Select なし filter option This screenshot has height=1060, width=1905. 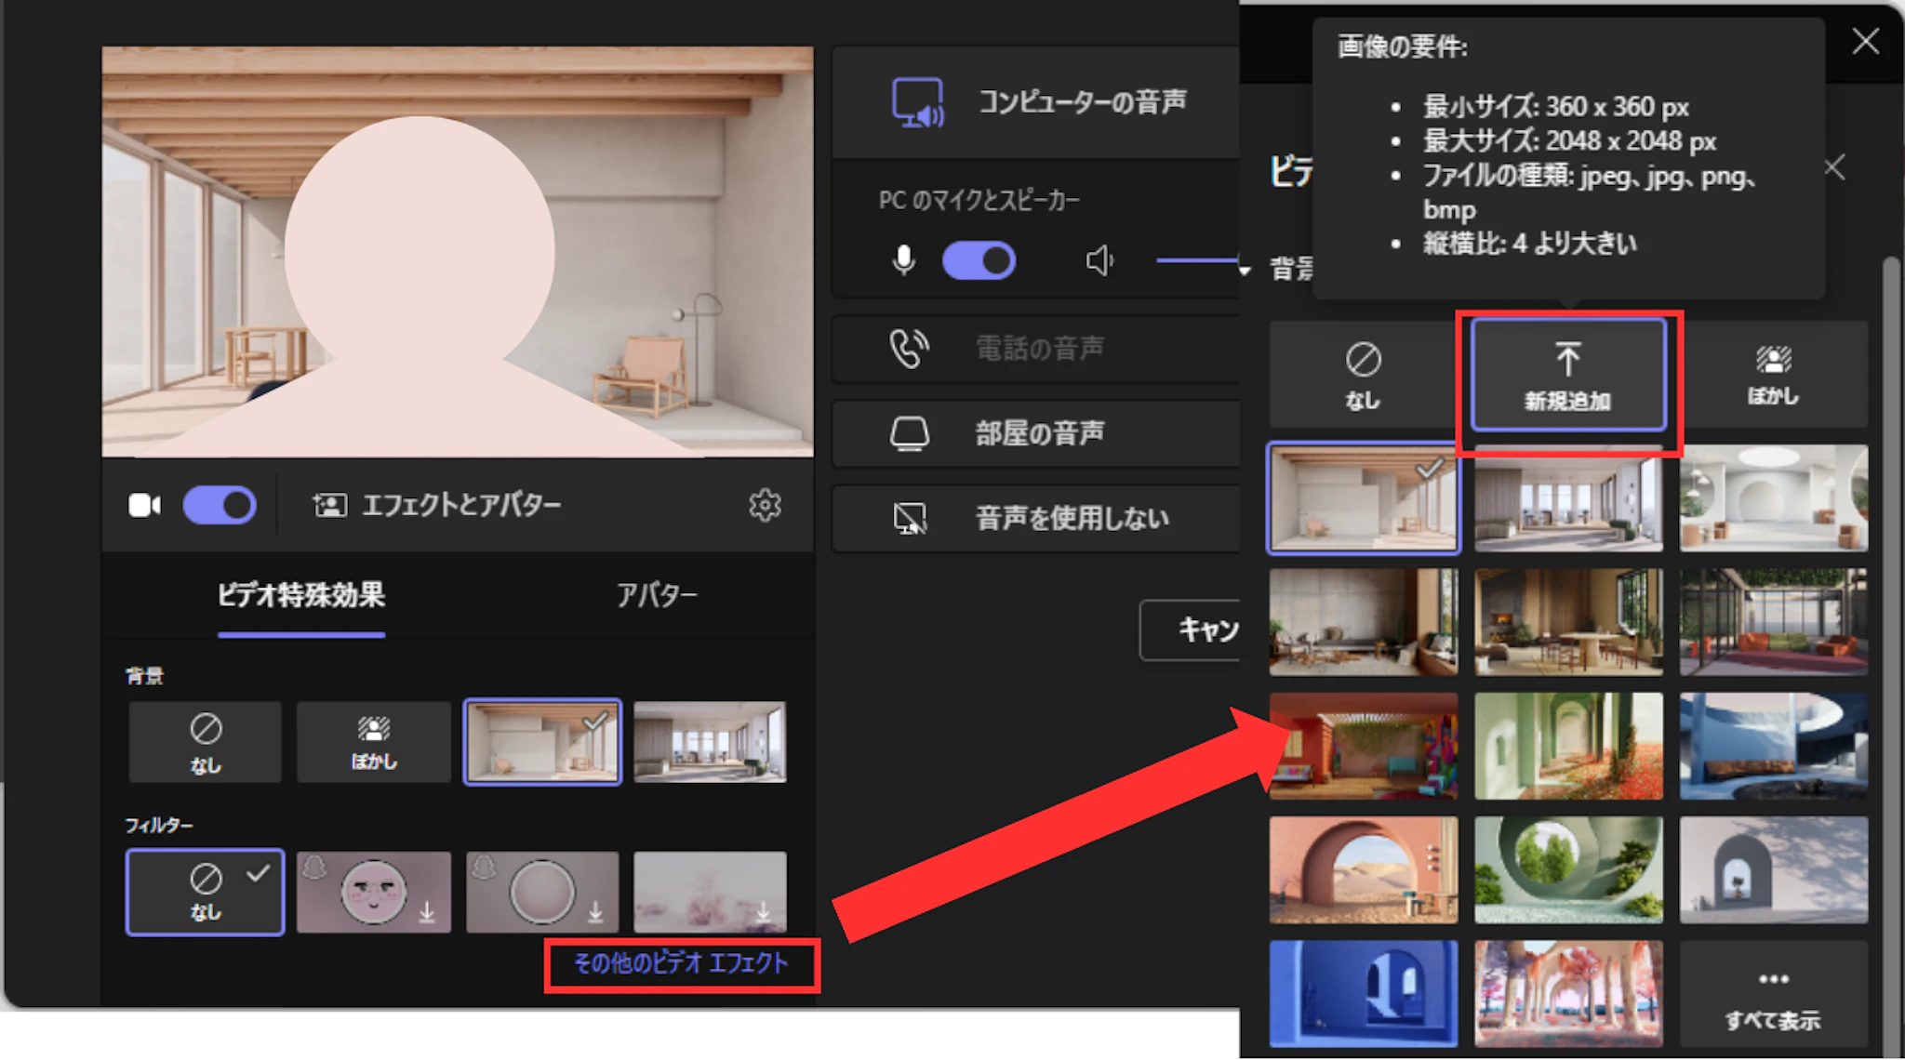(206, 892)
